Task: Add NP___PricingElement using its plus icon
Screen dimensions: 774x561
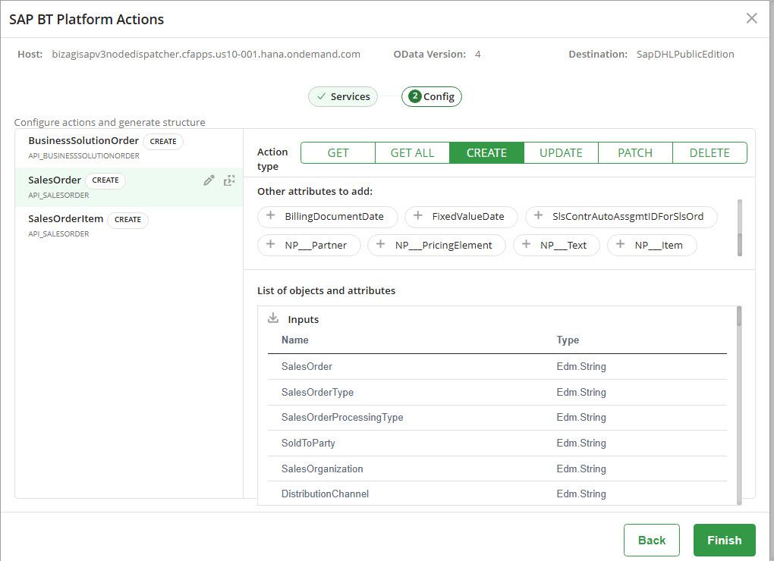Action: (x=381, y=244)
